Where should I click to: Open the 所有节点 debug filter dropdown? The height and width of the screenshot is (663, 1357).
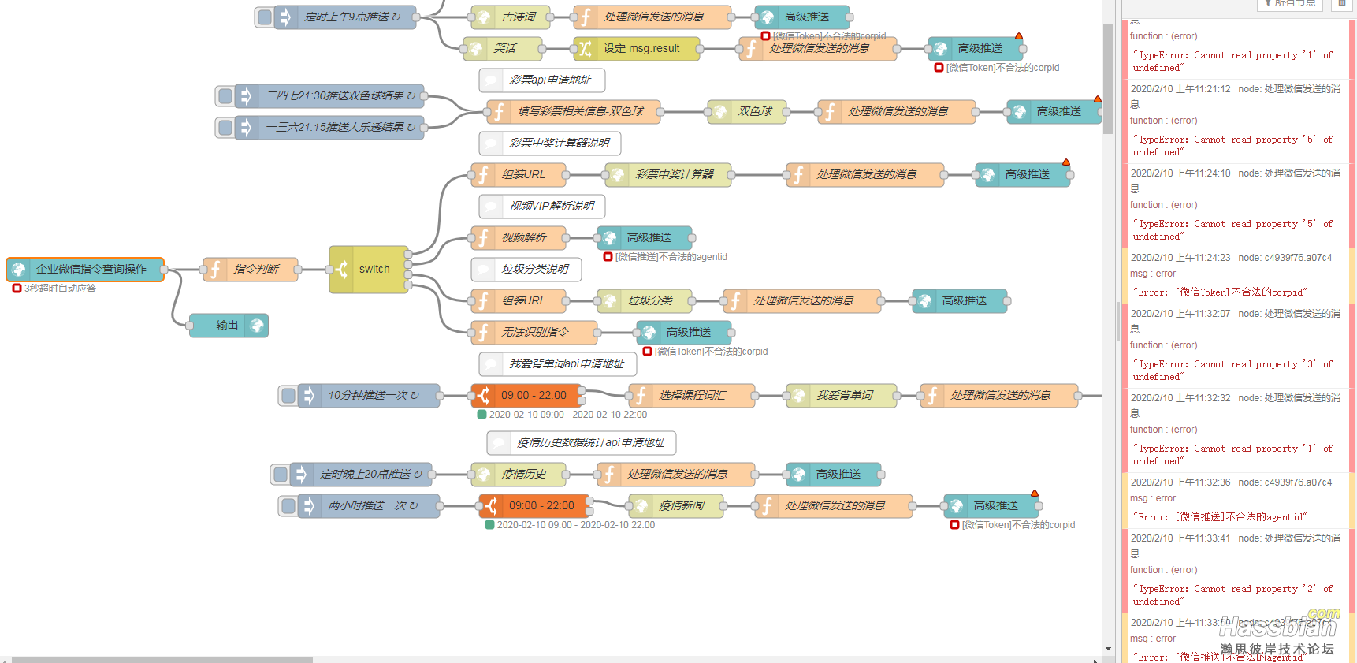1289,4
